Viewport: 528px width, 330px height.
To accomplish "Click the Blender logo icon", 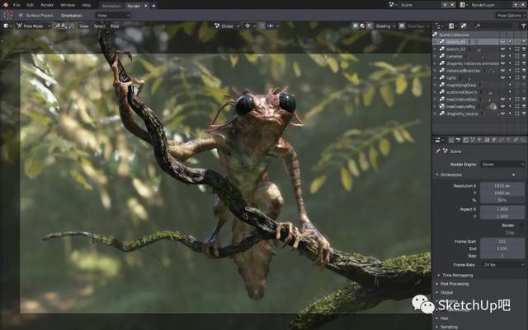I will coord(5,5).
